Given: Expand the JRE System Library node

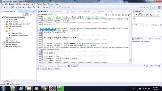Looking at the screenshot, I should (x=5, y=24).
